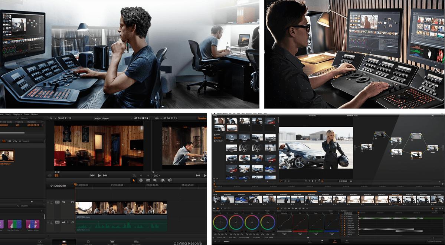
Task: Play the source viewer clip 20131127.mov
Action: 99,176
